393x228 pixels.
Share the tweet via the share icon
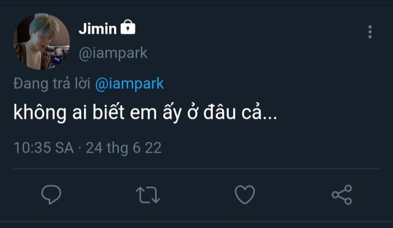pos(342,195)
